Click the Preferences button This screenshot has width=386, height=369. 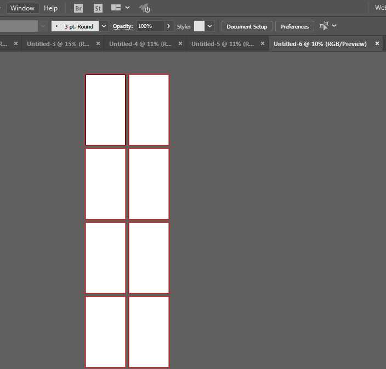tap(294, 26)
